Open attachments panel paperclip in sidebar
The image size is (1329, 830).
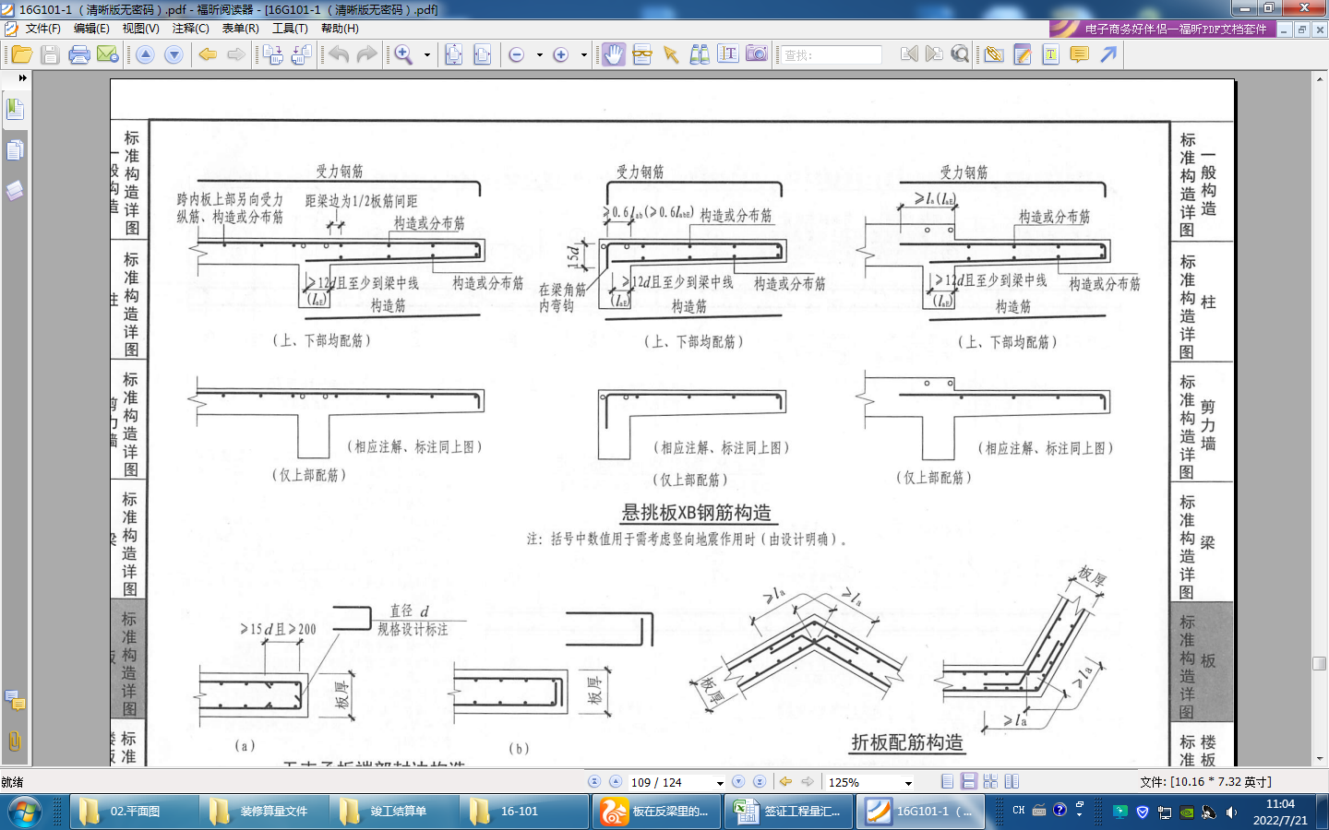15,741
